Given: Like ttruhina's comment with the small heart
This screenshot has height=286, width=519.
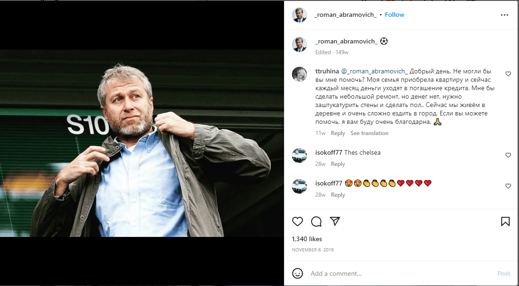Looking at the screenshot, I should [x=508, y=74].
